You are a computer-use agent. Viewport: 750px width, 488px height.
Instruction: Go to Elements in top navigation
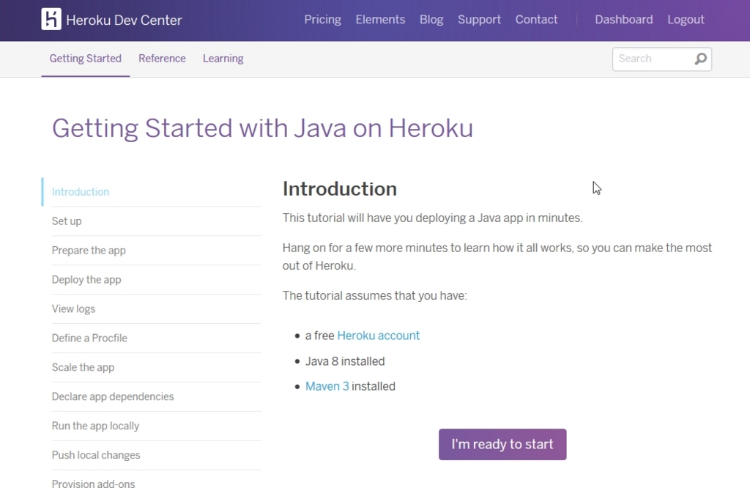[380, 20]
